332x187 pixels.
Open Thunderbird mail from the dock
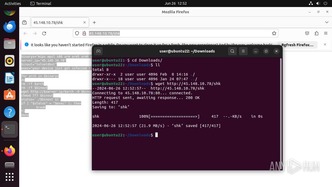coord(10,27)
